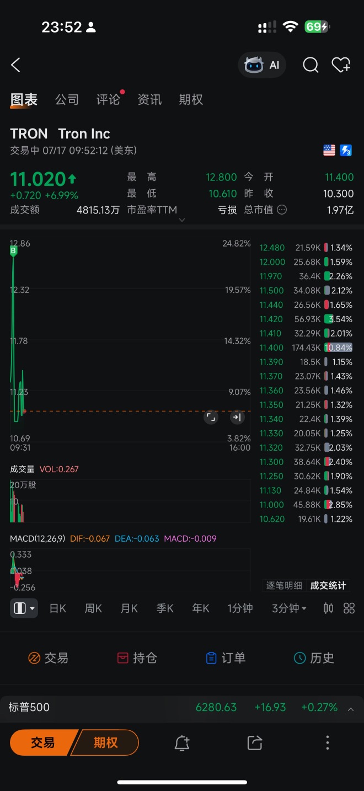Tap the 4815.13万 turnover value
The image size is (364, 791).
pos(98,210)
